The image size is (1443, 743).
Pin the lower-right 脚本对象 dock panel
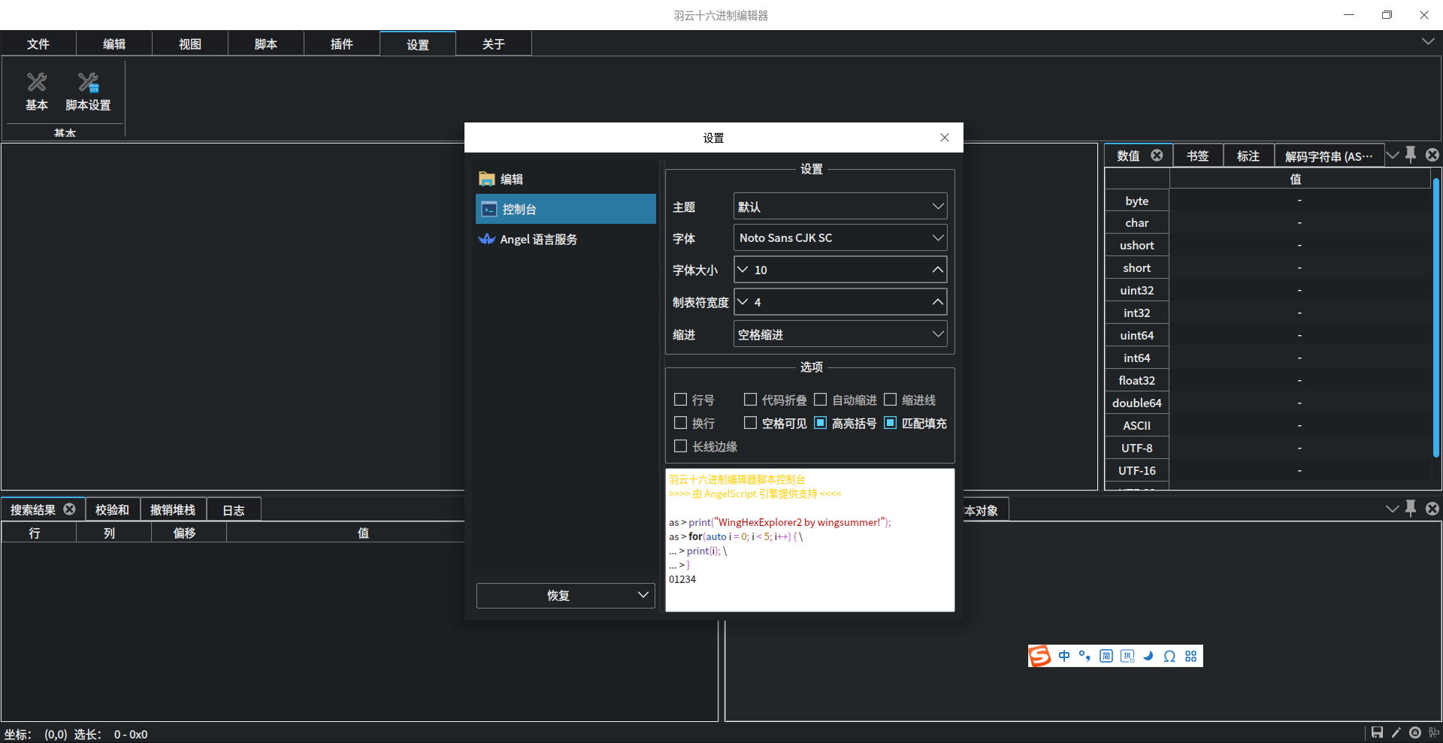(1411, 508)
